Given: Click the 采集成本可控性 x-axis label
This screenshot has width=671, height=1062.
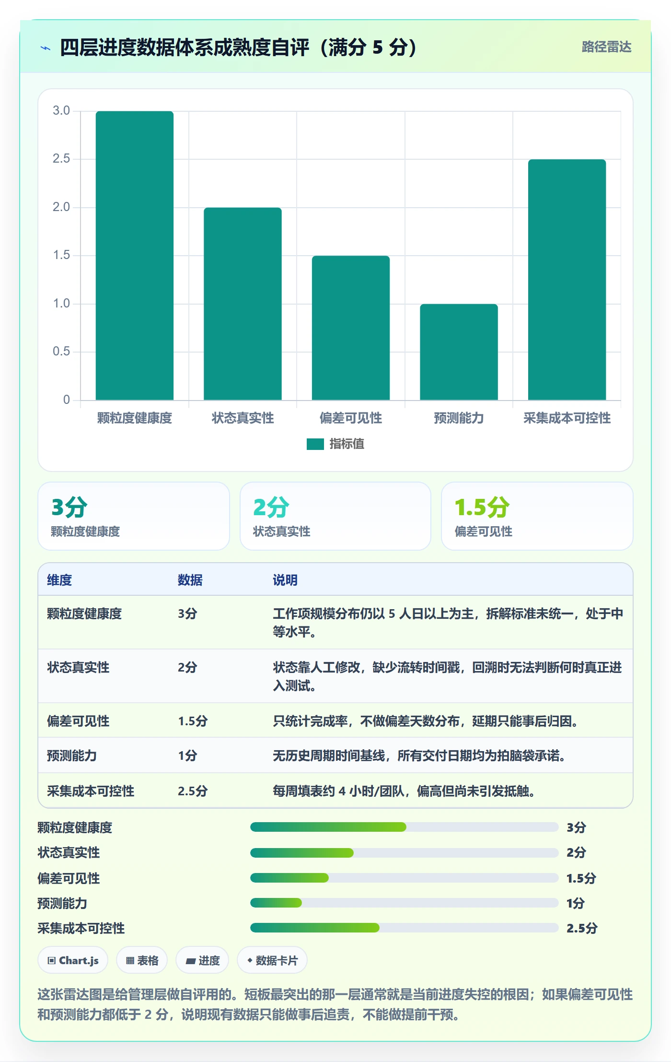Looking at the screenshot, I should point(567,418).
